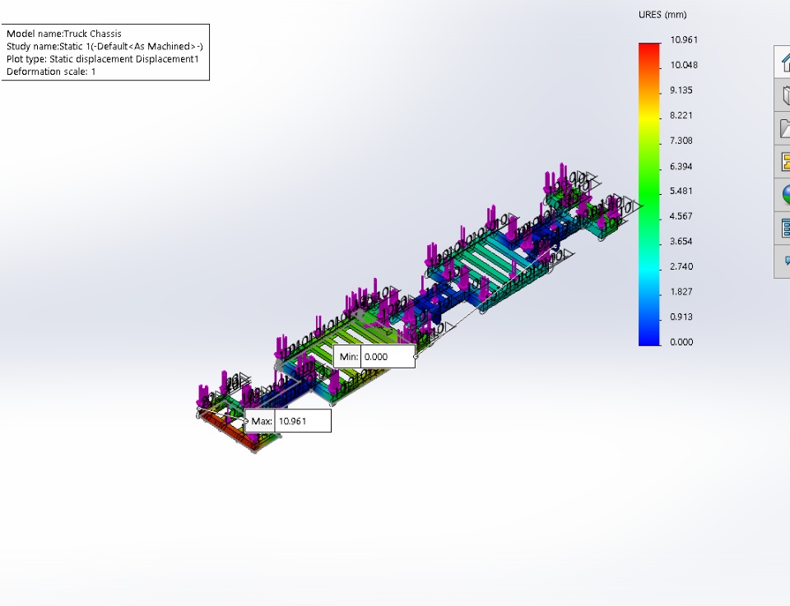The width and height of the screenshot is (790, 606).
Task: Click legend value 10.048
Action: point(684,65)
